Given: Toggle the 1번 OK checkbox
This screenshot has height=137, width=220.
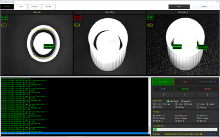Looking at the screenshot, I should coord(154,104).
